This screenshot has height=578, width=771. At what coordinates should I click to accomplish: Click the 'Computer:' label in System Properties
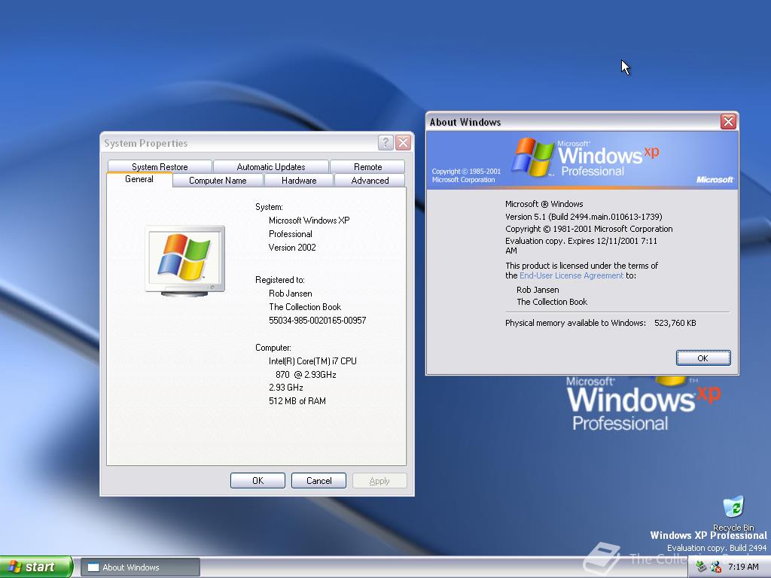coord(273,348)
